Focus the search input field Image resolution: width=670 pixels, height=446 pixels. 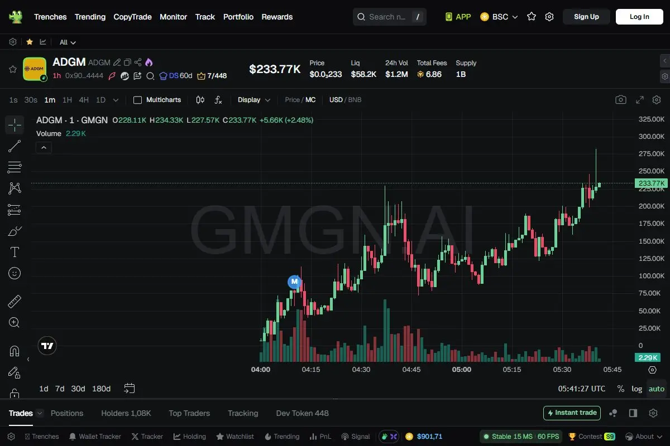click(x=390, y=17)
